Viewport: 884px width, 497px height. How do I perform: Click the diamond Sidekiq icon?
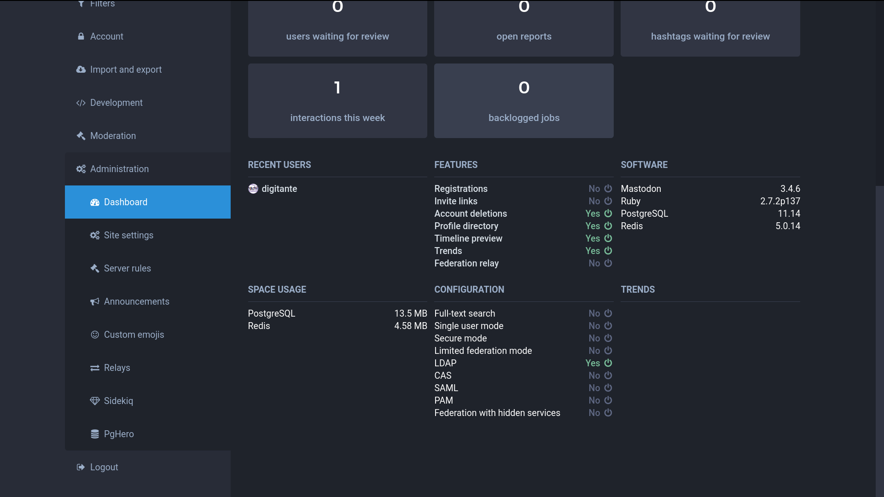tap(95, 401)
